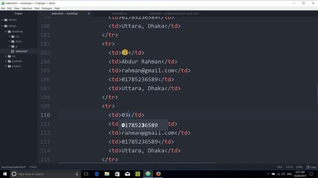Open the Edit menu
Image resolution: width=318 pixels, height=178 pixels.
[x=9, y=8]
